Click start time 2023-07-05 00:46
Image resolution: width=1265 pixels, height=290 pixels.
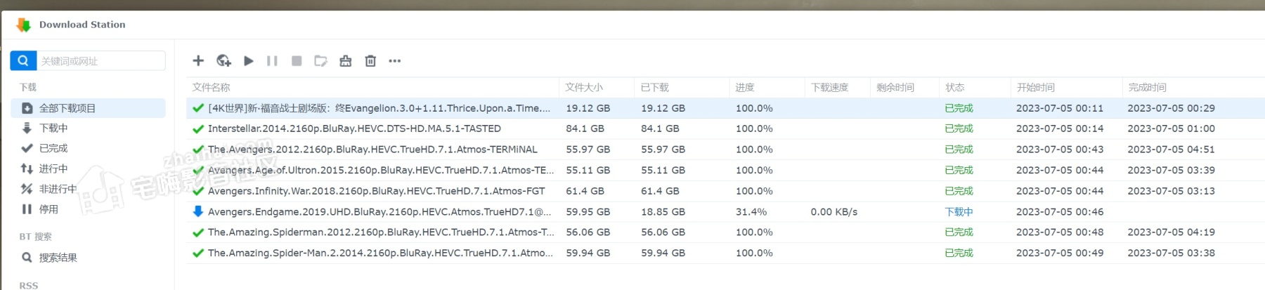[x=1060, y=211]
